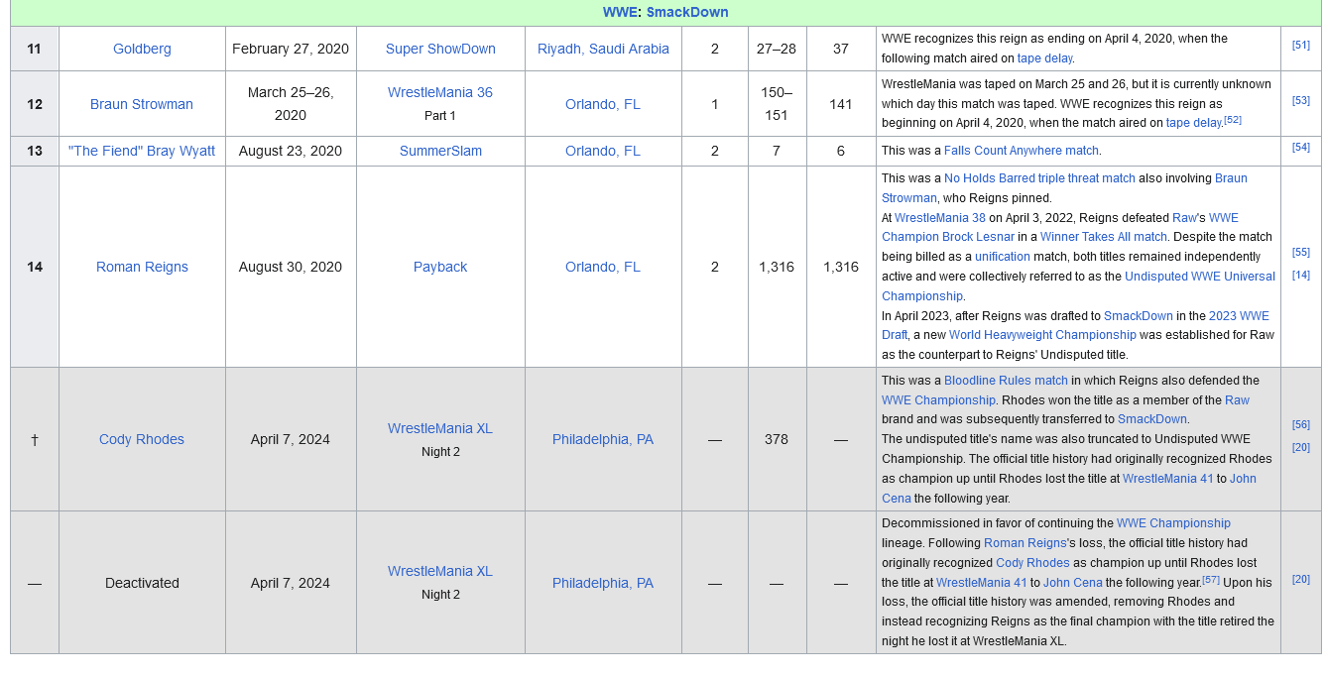Follow the 2023 WWE Draft link

tap(1239, 315)
